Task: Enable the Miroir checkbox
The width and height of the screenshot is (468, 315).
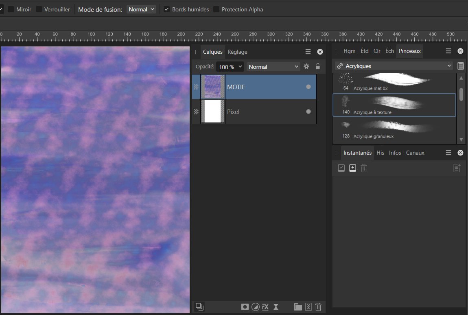Action: point(11,9)
